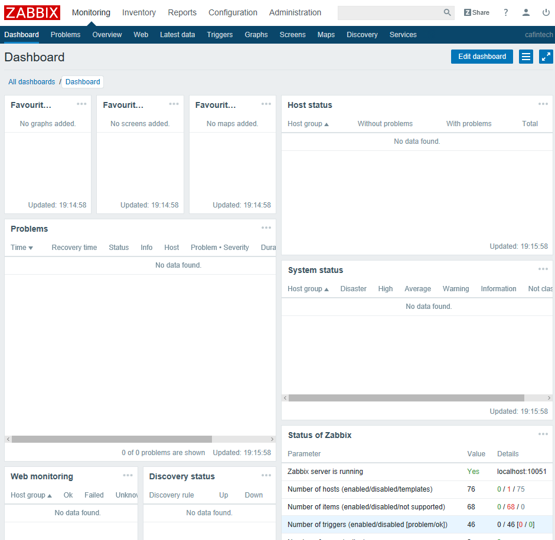
Task: Switch to the Latest data tab
Action: pyautogui.click(x=177, y=35)
